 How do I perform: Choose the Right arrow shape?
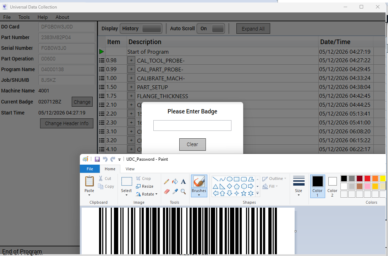tap(251, 186)
